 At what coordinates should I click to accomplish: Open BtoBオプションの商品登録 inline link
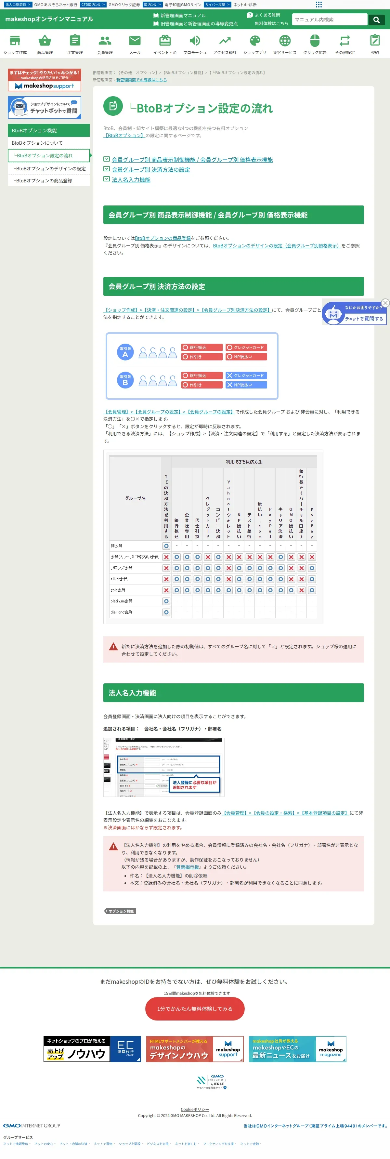pos(163,238)
